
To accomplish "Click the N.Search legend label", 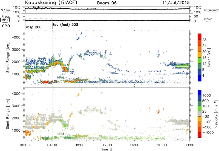I will 212,10.
